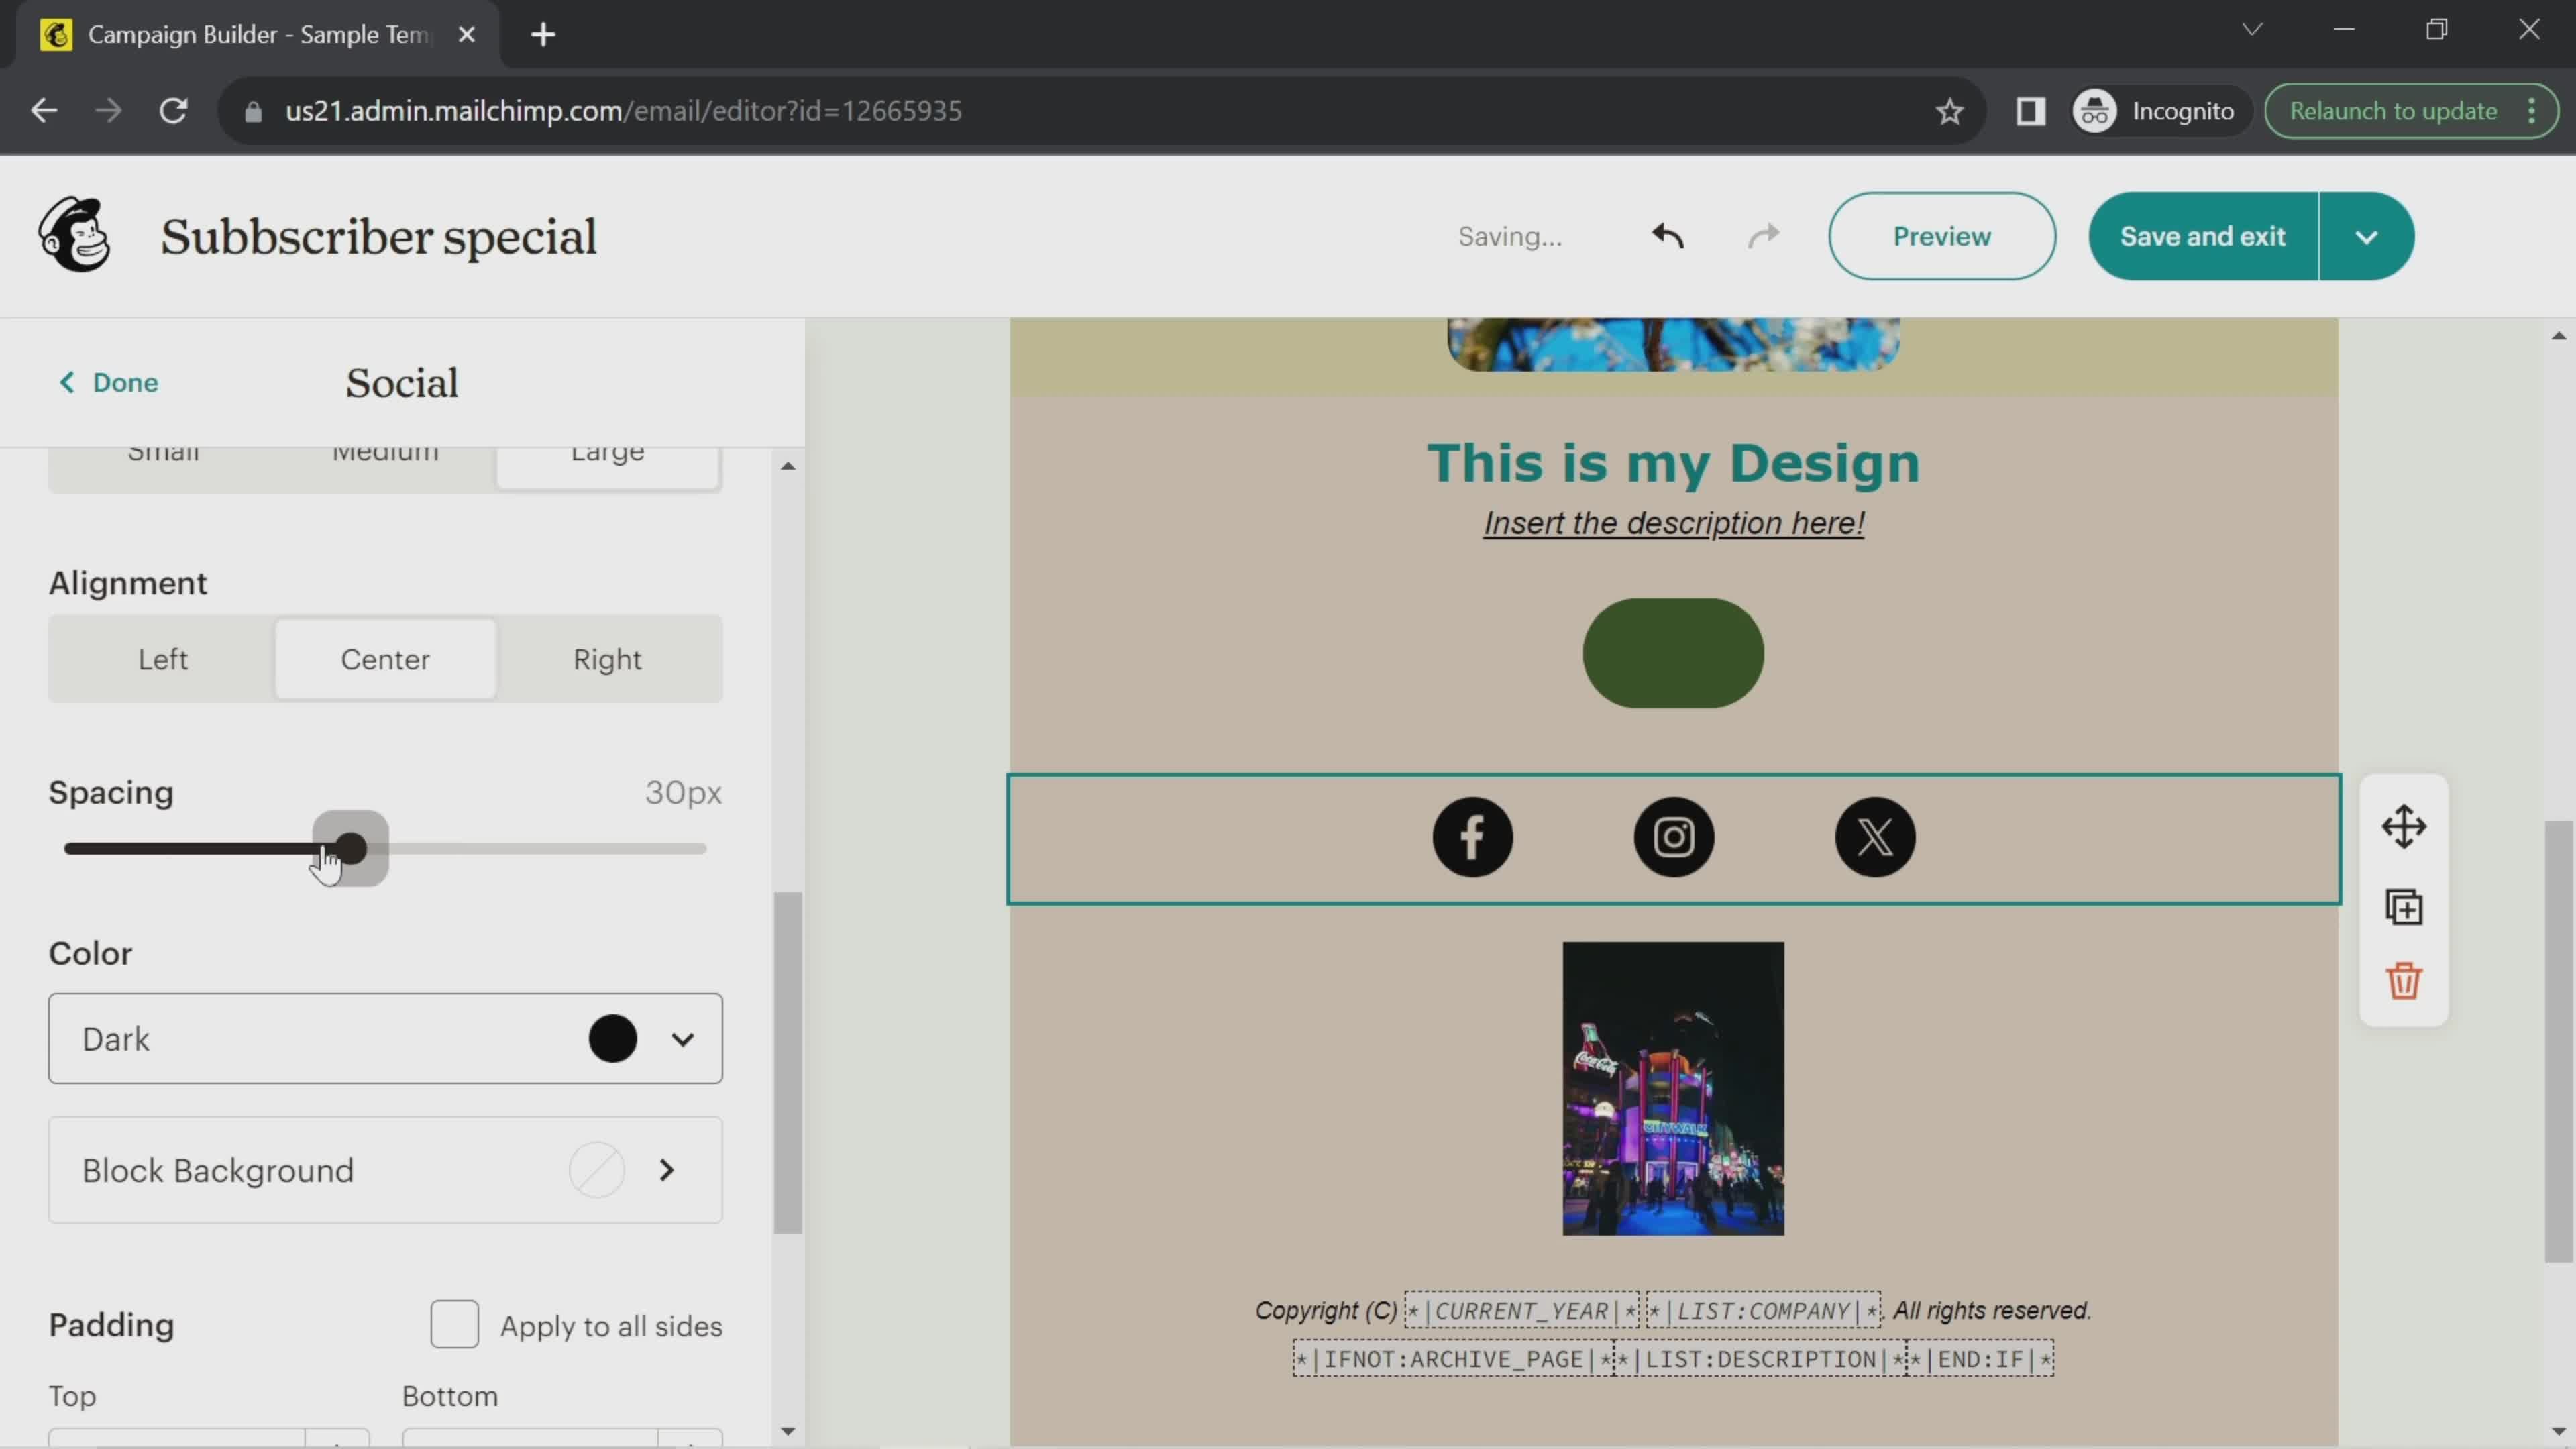Click the Preview button

1941,235
